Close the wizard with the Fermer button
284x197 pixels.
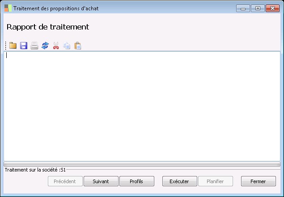(x=259, y=181)
